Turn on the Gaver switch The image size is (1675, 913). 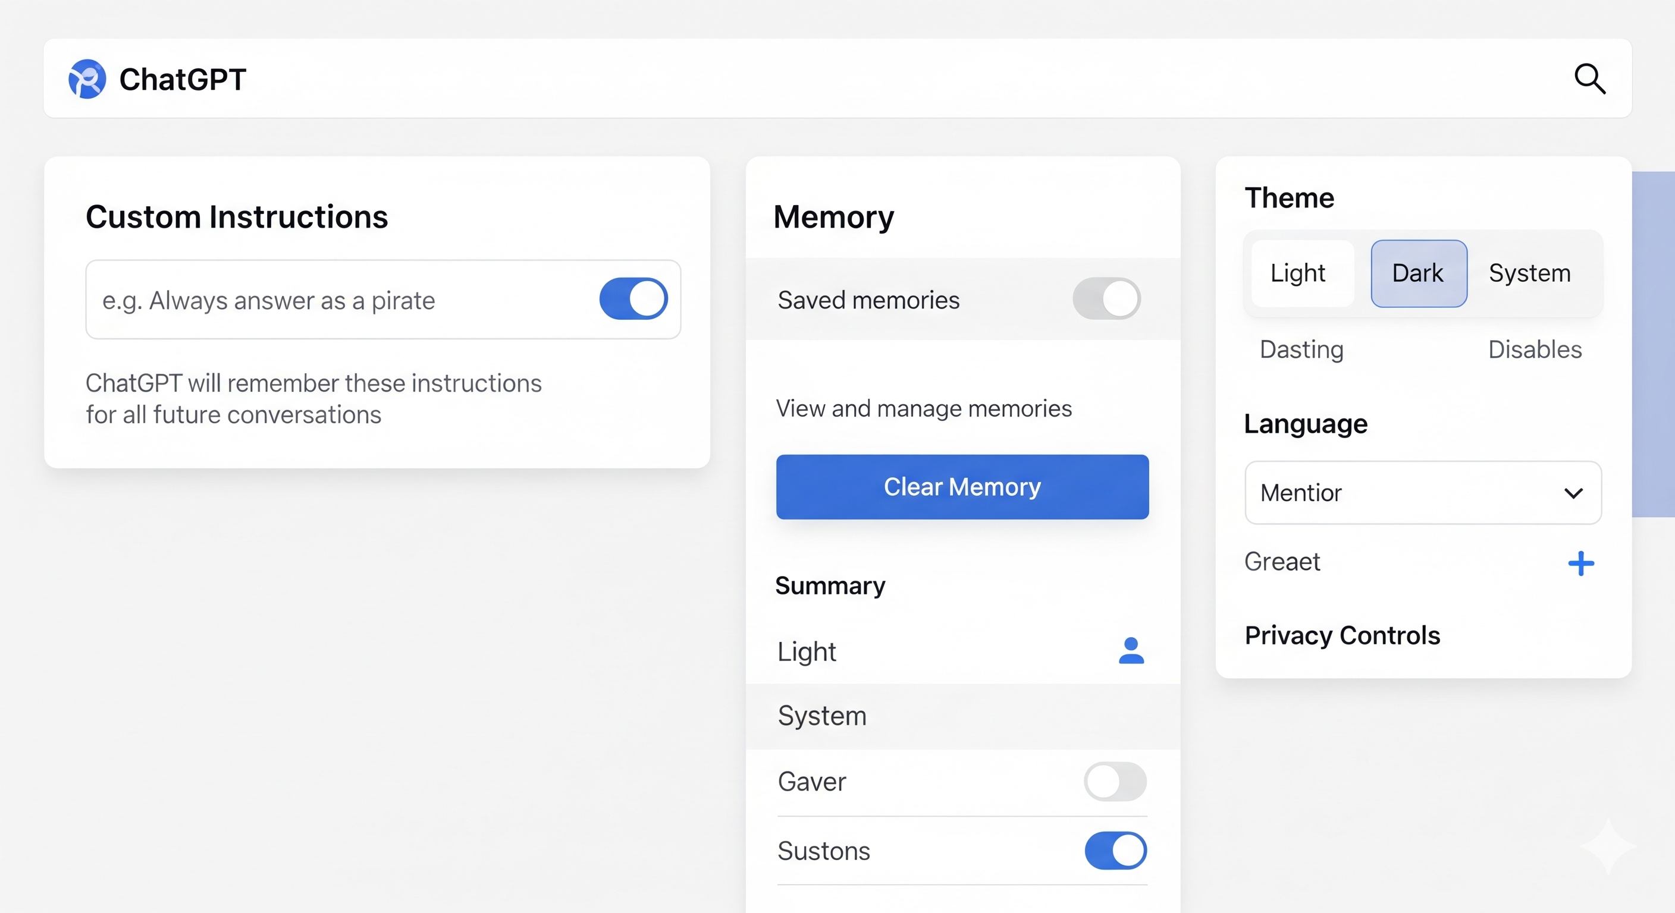pyautogui.click(x=1115, y=782)
